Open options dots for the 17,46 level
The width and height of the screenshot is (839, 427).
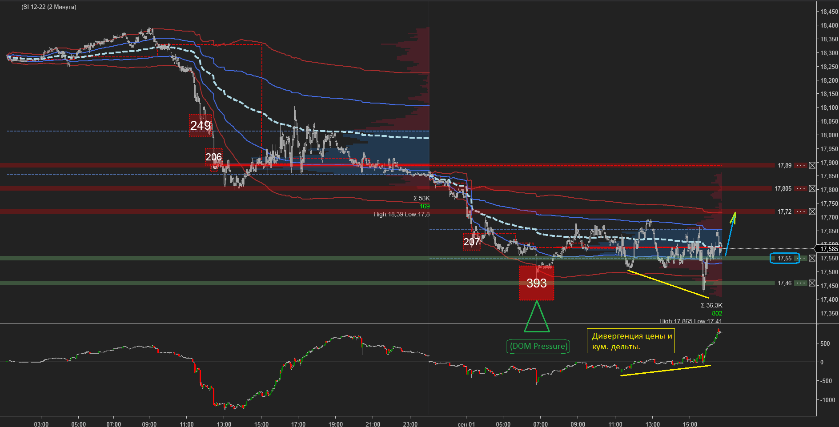click(x=801, y=283)
